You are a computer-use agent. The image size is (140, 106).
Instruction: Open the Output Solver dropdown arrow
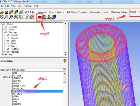point(65,70)
